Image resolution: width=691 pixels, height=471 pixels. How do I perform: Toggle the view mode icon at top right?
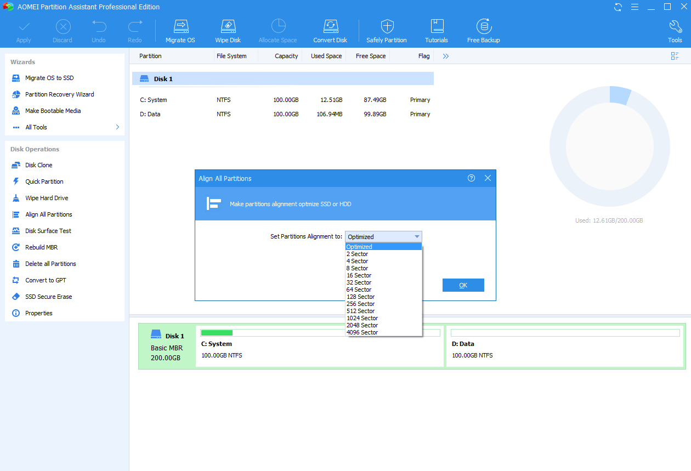675,56
